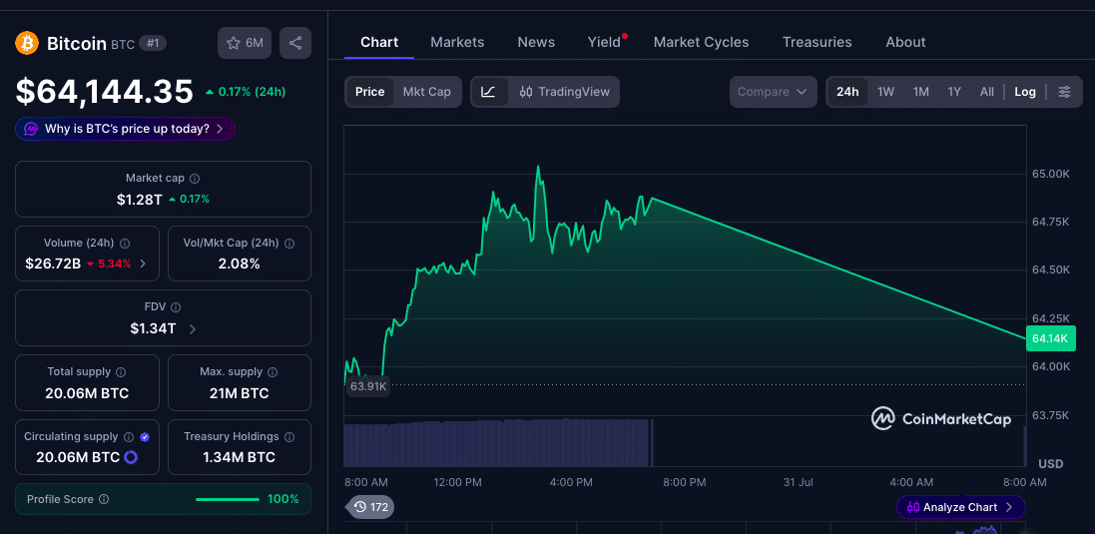Open the share icon button

pyautogui.click(x=295, y=43)
